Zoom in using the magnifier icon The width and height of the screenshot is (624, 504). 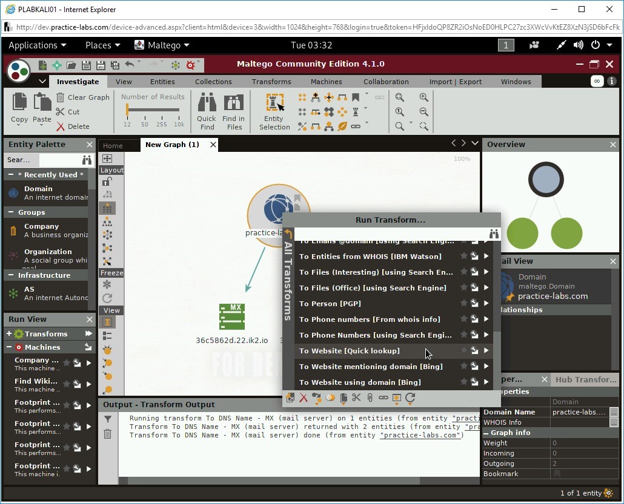[423, 97]
